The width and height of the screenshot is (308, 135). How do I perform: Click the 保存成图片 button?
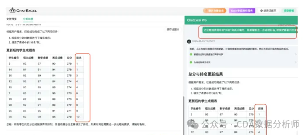tap(173, 29)
